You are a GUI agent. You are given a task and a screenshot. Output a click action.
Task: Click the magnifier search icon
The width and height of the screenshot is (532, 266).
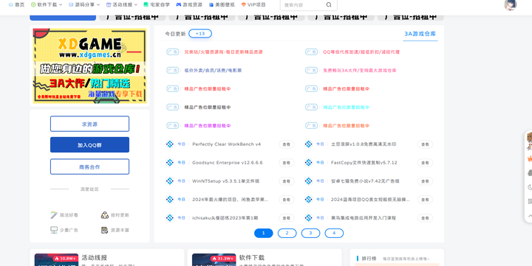(x=329, y=4)
